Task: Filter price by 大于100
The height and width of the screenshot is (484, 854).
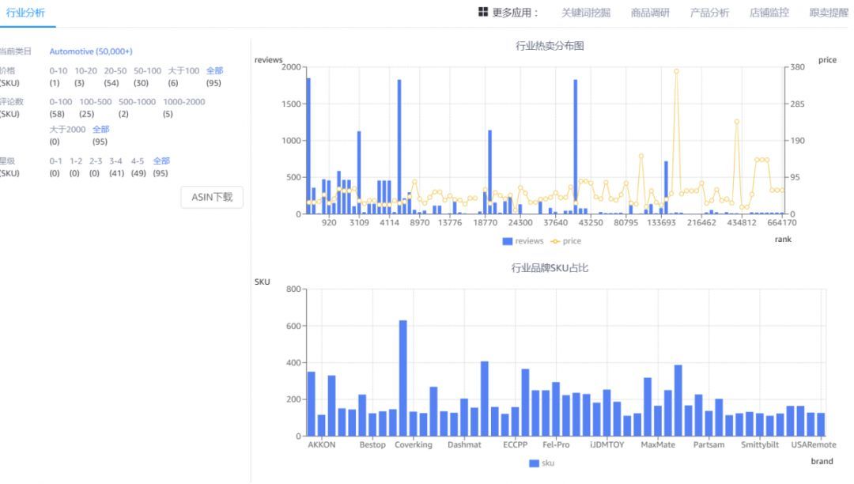Action: point(183,70)
